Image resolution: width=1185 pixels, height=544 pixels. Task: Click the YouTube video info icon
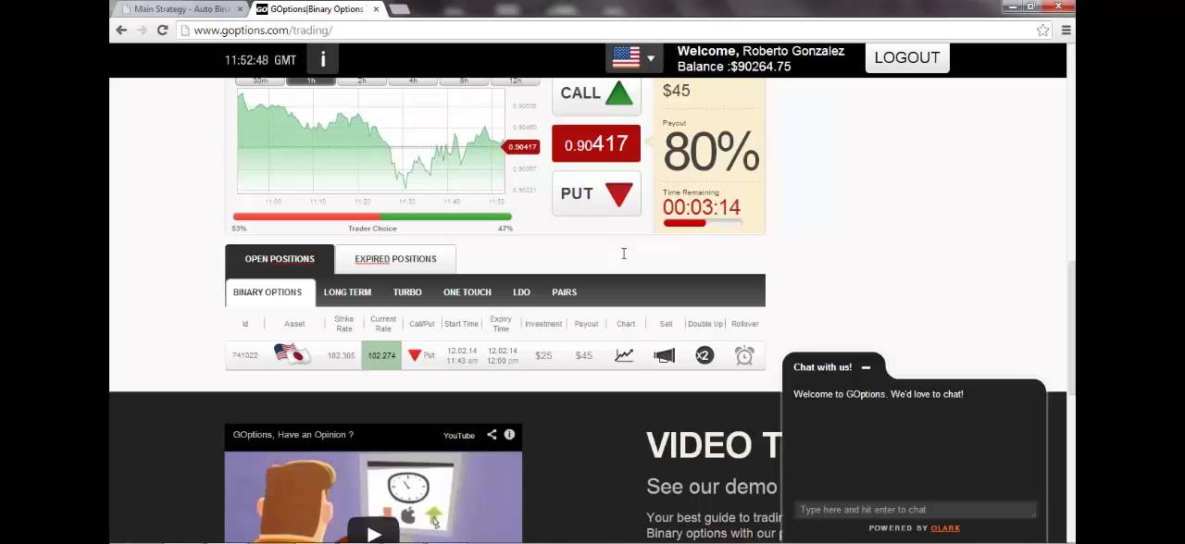509,435
